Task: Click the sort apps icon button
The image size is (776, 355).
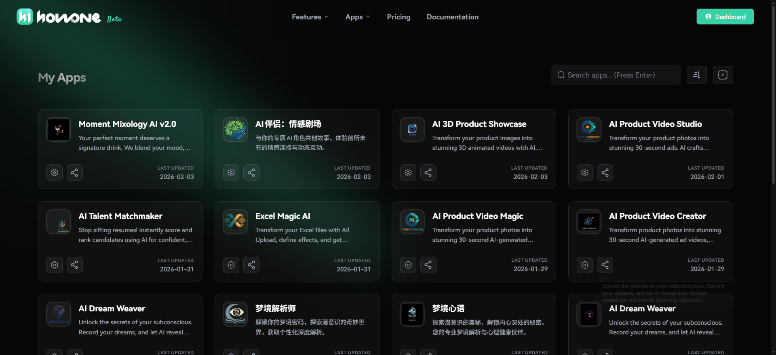Action: pyautogui.click(x=697, y=75)
